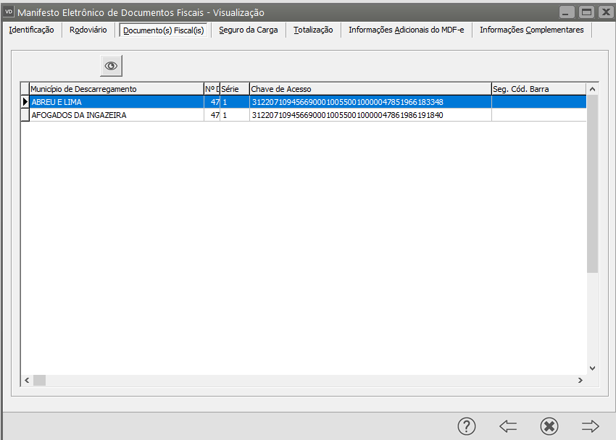This screenshot has width=616, height=440.
Task: Open the Seguro da Carga tab
Action: (x=249, y=30)
